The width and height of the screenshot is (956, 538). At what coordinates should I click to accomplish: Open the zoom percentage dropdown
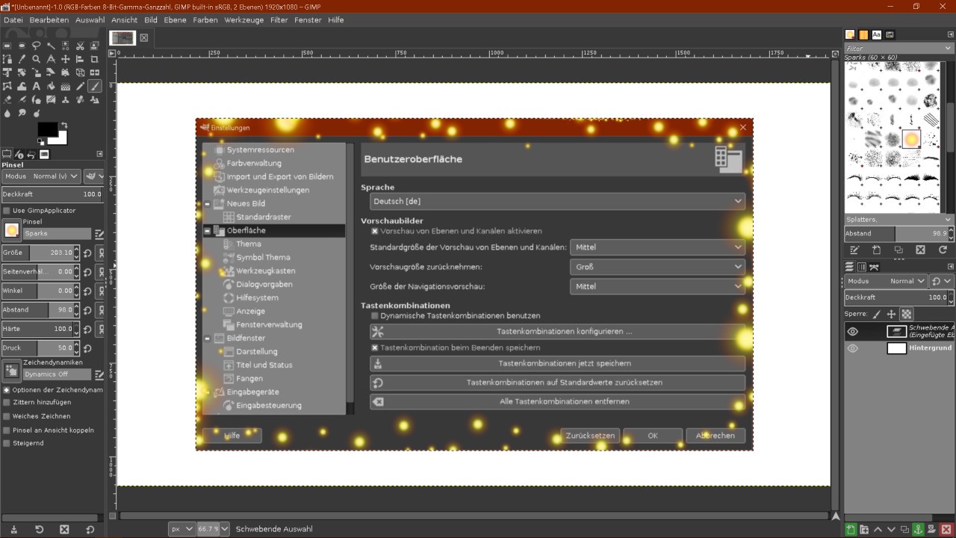click(224, 529)
